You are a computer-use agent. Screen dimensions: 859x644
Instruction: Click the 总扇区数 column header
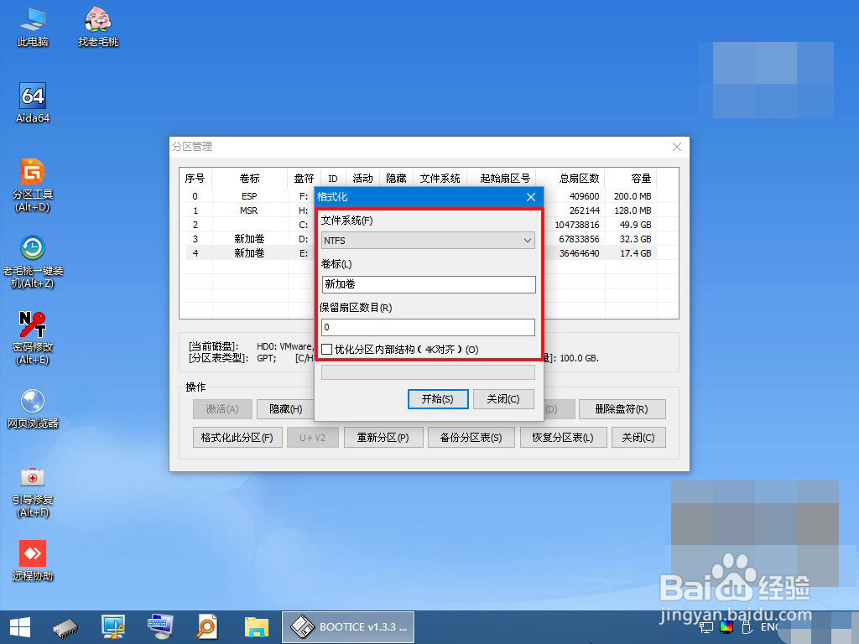(570, 179)
